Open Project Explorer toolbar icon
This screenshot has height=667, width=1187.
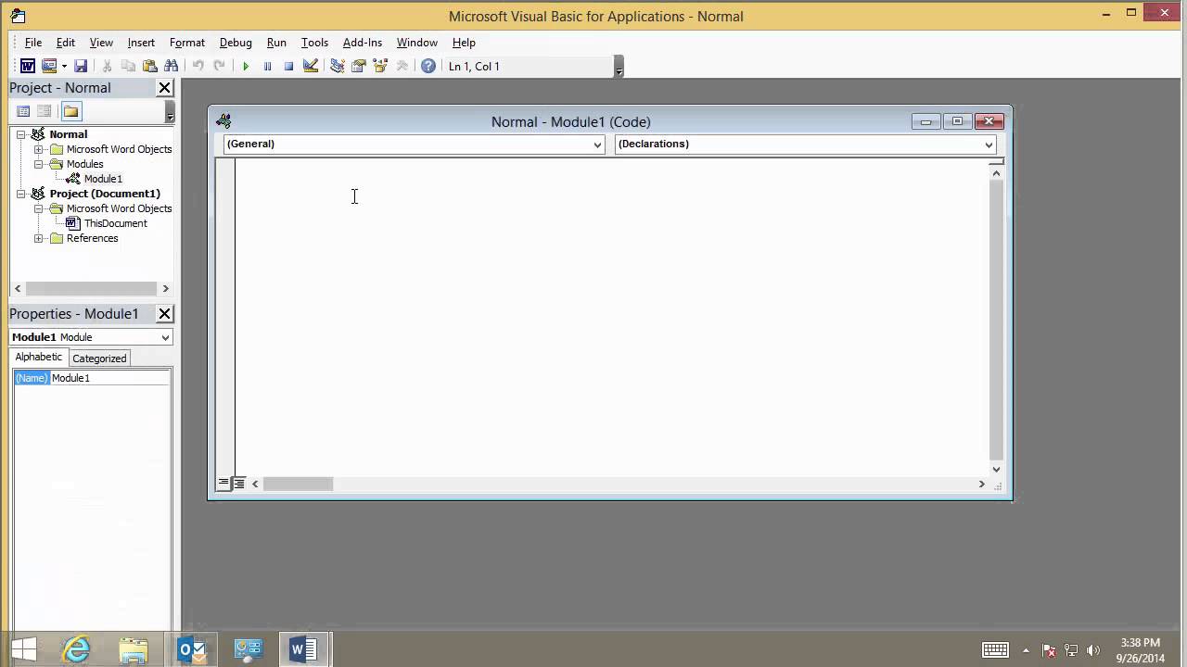click(x=337, y=66)
